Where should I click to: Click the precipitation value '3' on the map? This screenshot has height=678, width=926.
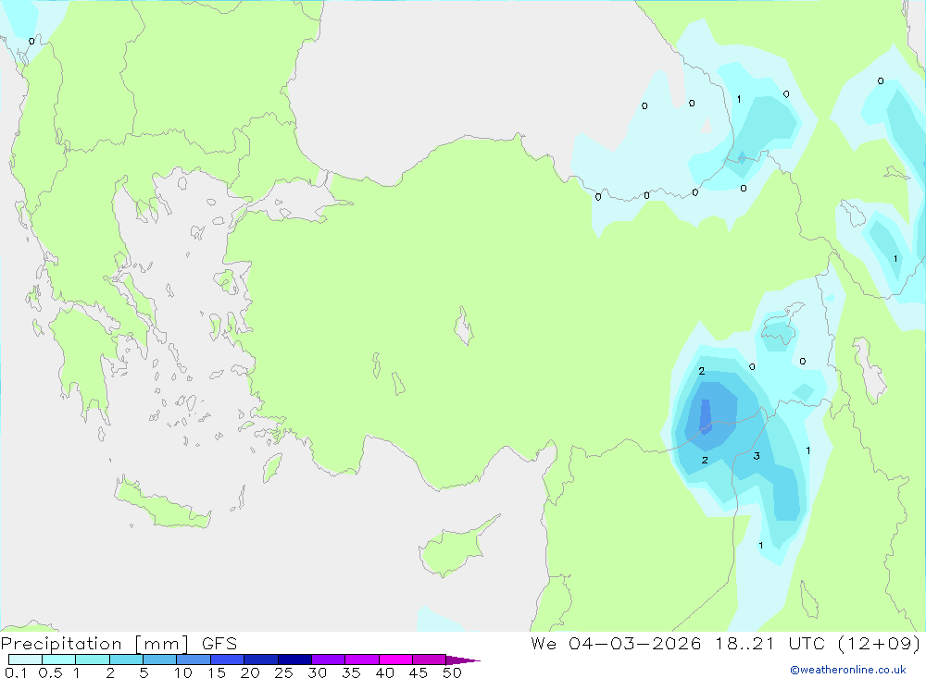757,455
